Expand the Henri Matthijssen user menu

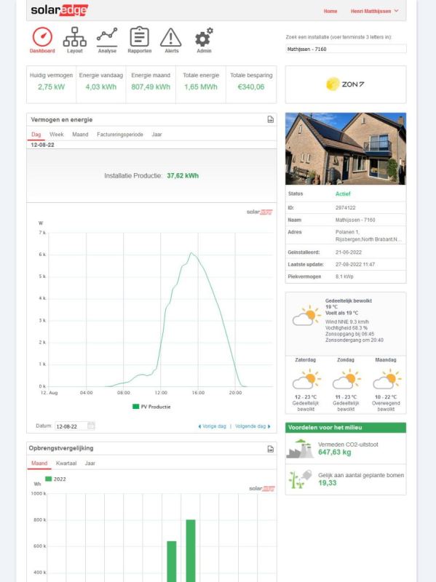click(374, 11)
